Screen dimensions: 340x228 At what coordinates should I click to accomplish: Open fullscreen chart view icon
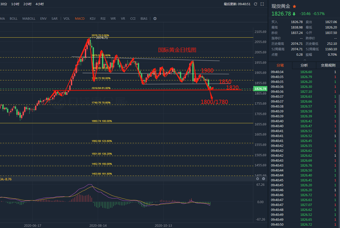(x=262, y=4)
